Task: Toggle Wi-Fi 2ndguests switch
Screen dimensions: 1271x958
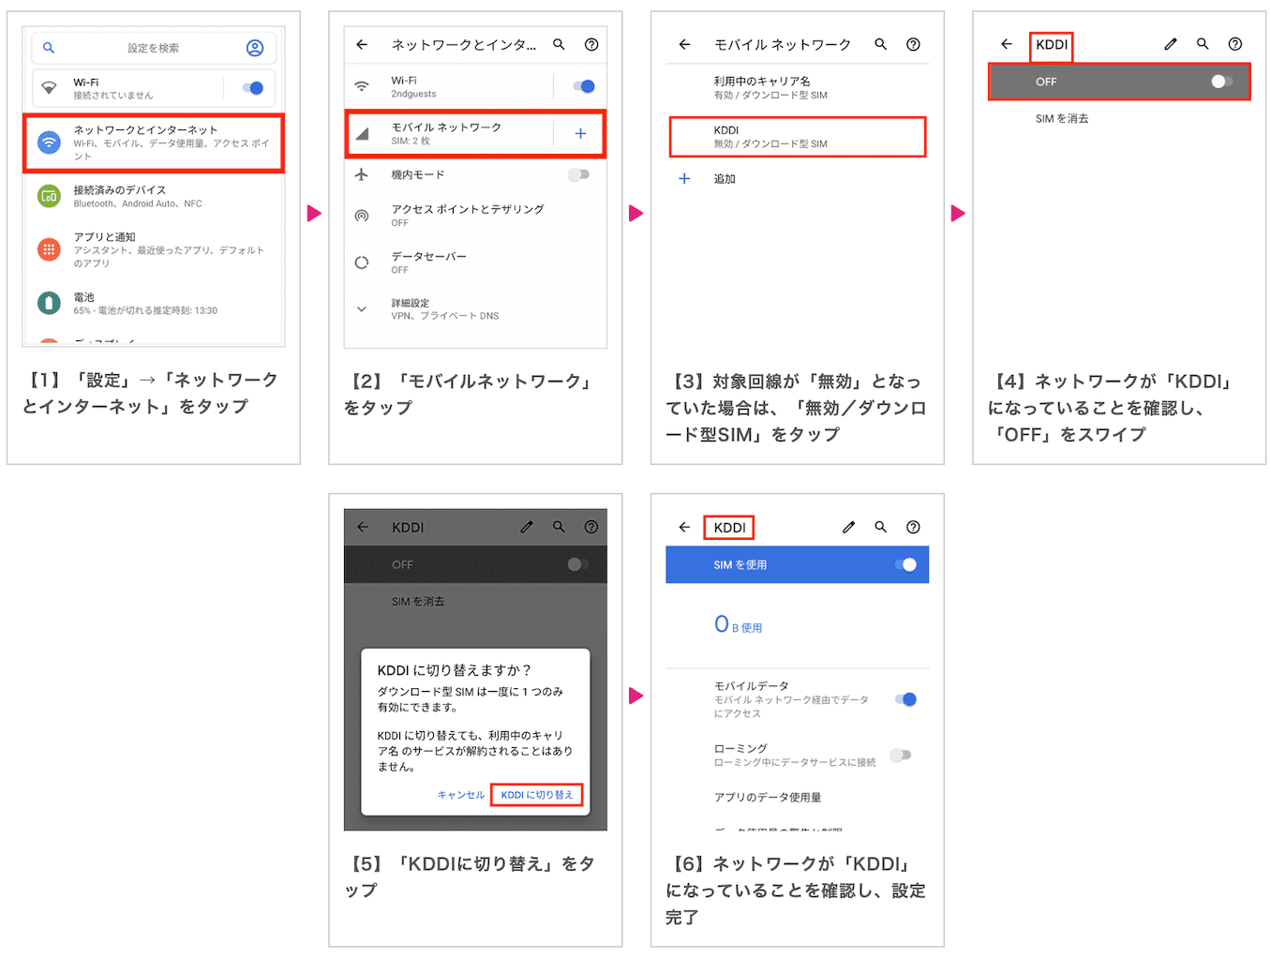Action: pyautogui.click(x=583, y=86)
